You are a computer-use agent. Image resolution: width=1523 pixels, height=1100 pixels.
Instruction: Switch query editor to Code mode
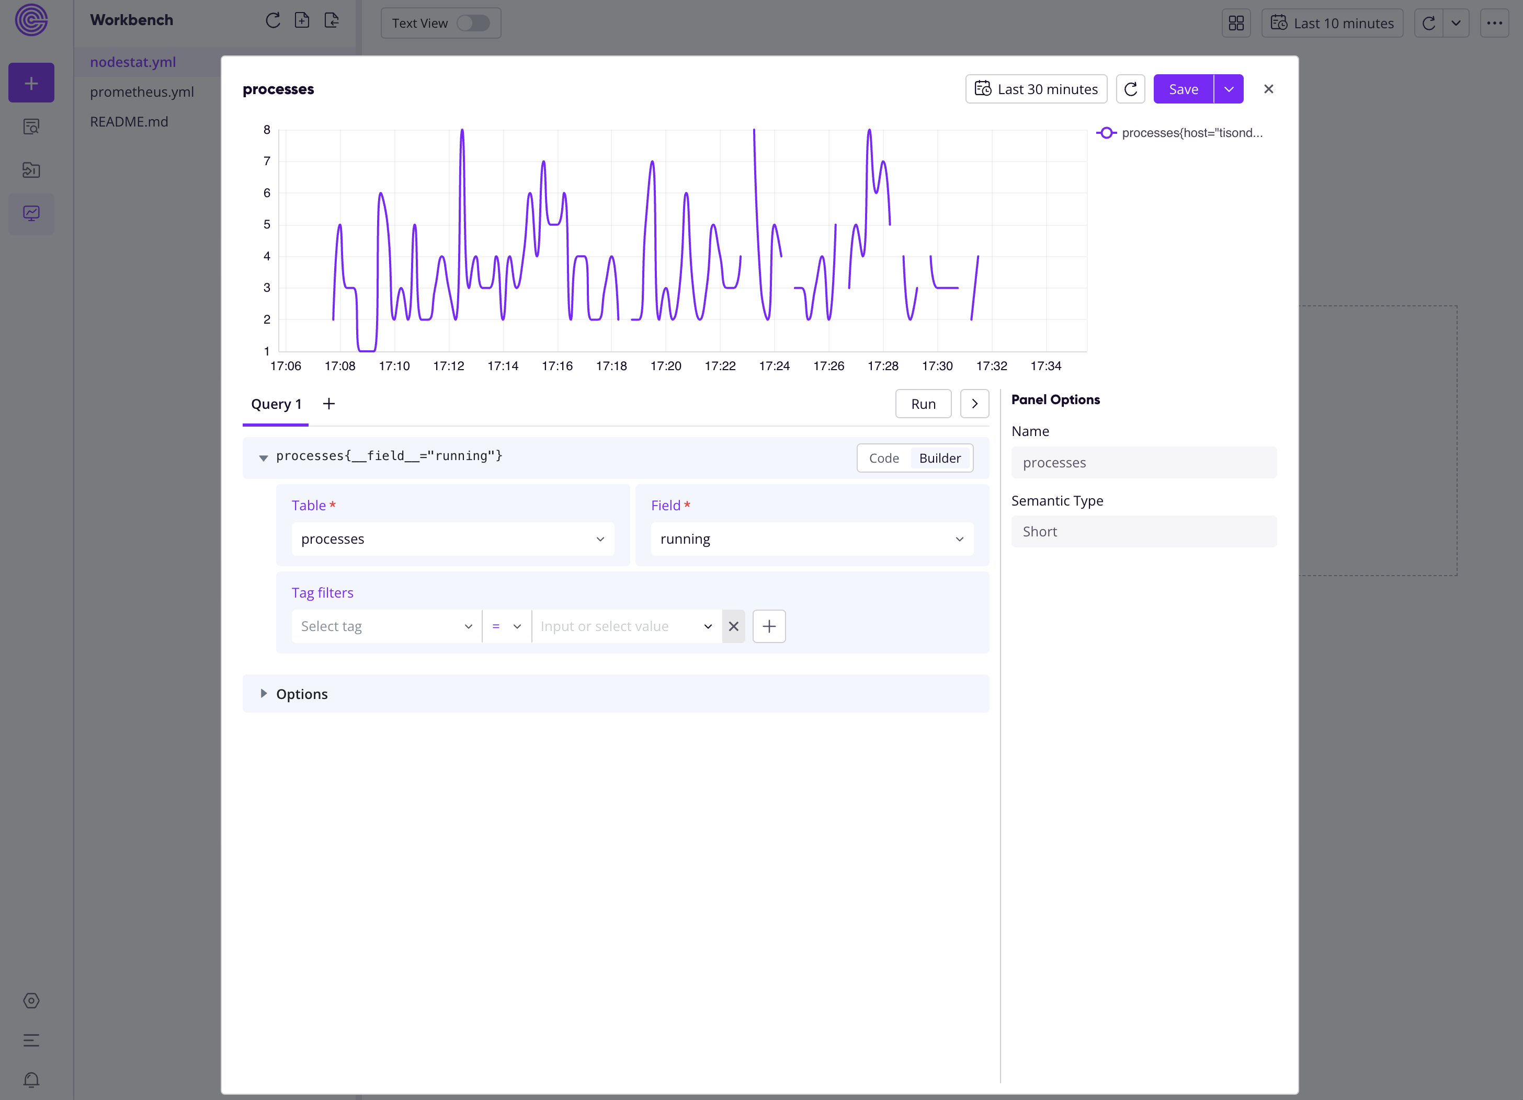pos(884,457)
